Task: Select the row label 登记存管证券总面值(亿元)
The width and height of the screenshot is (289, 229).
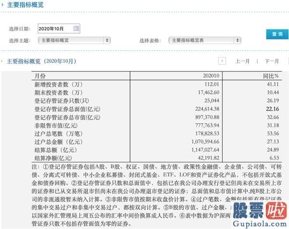Action: pos(67,109)
